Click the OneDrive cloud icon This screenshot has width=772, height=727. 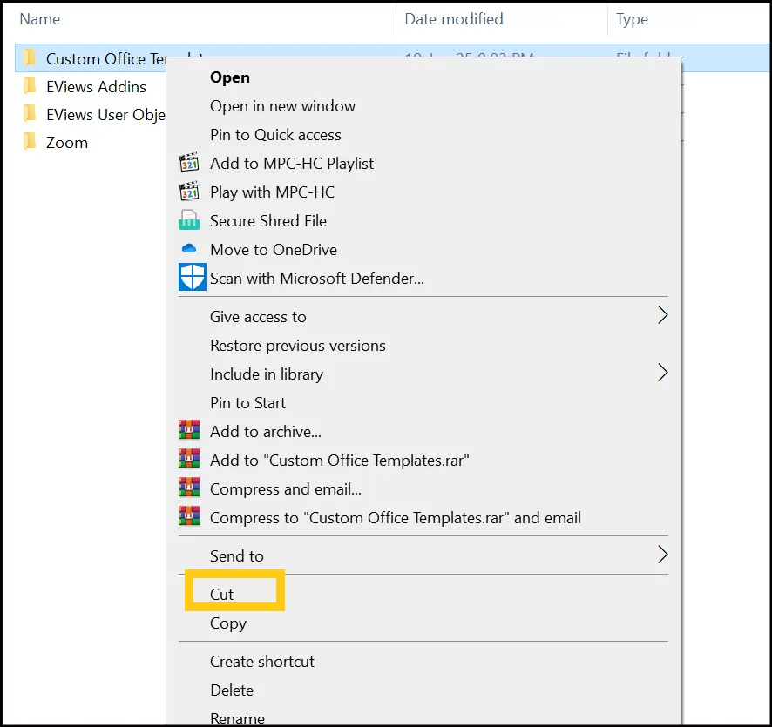189,249
